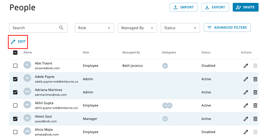Click the AM delegate avatar for Alexis Saul
The width and height of the screenshot is (262, 136).
pos(165,119)
